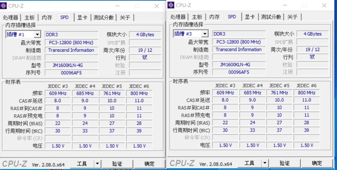
Task: Click 确定 button in left window
Action: click(149, 164)
